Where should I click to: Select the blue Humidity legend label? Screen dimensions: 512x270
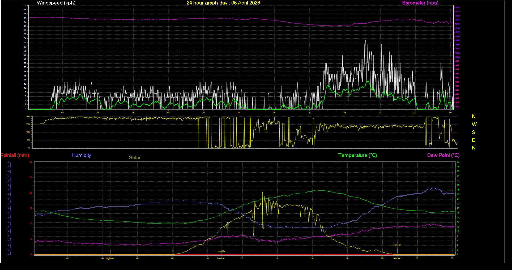81,155
